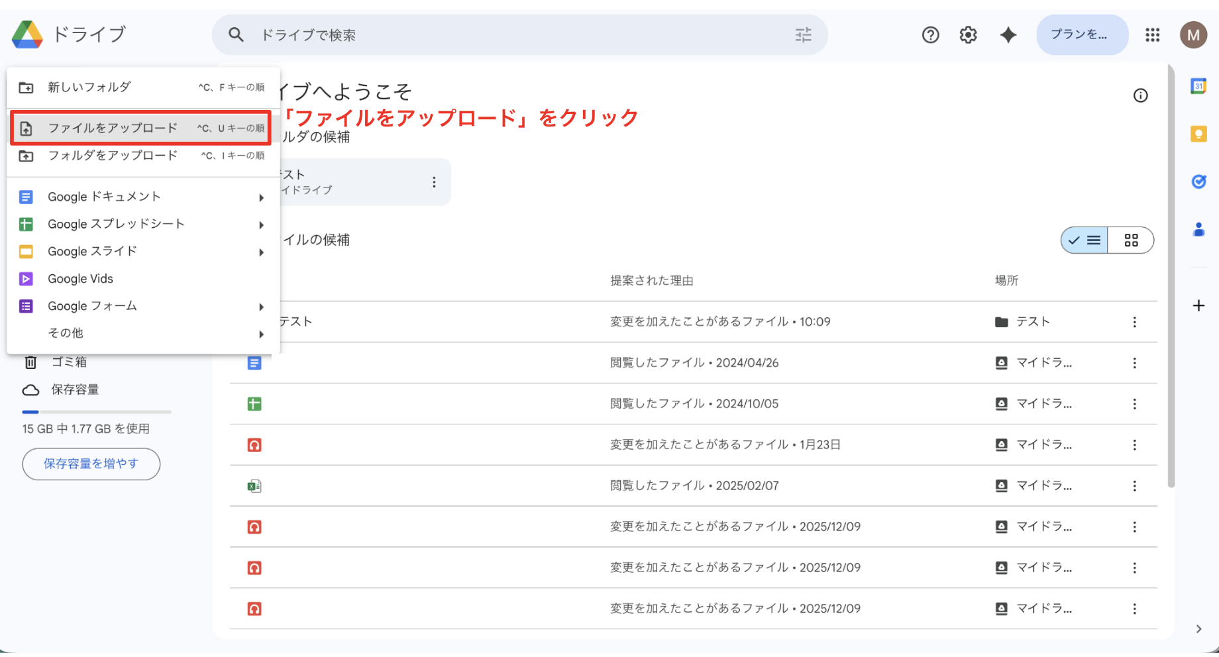Open more actions for 2025/02/07 row
This screenshot has width=1219, height=657.
point(1134,486)
